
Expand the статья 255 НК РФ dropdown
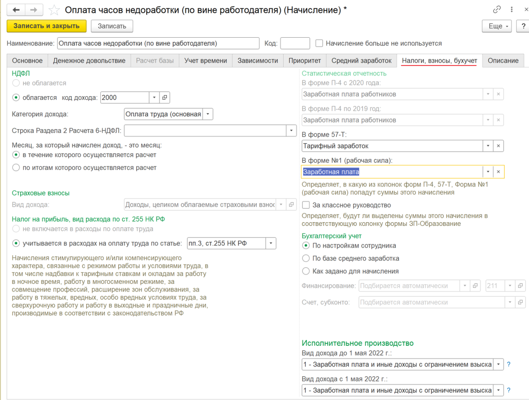(x=271, y=243)
